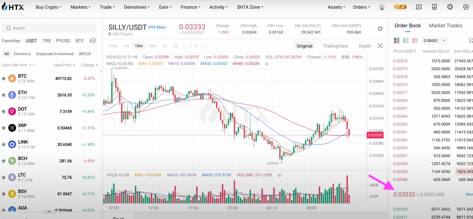The width and height of the screenshot is (473, 219).
Task: Toggle favorite star for BSV
Action: 4,194
